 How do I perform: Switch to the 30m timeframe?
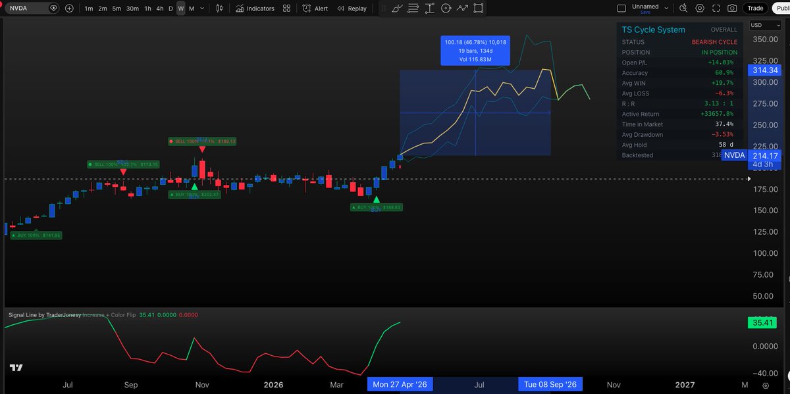[132, 9]
